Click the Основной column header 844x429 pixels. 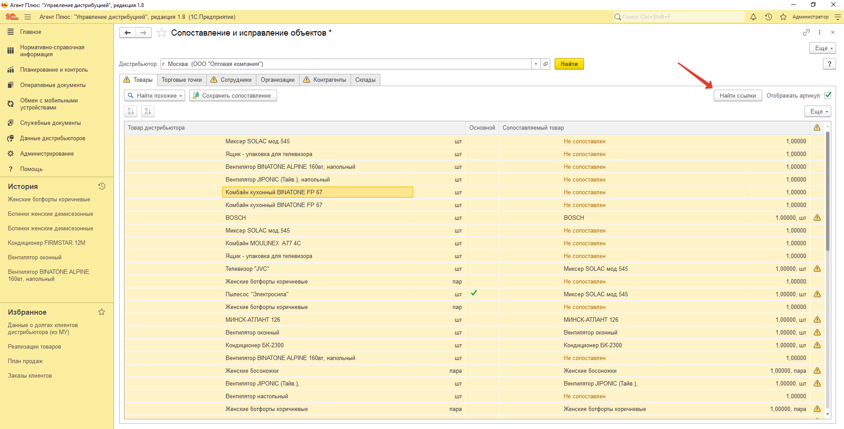pyautogui.click(x=482, y=127)
